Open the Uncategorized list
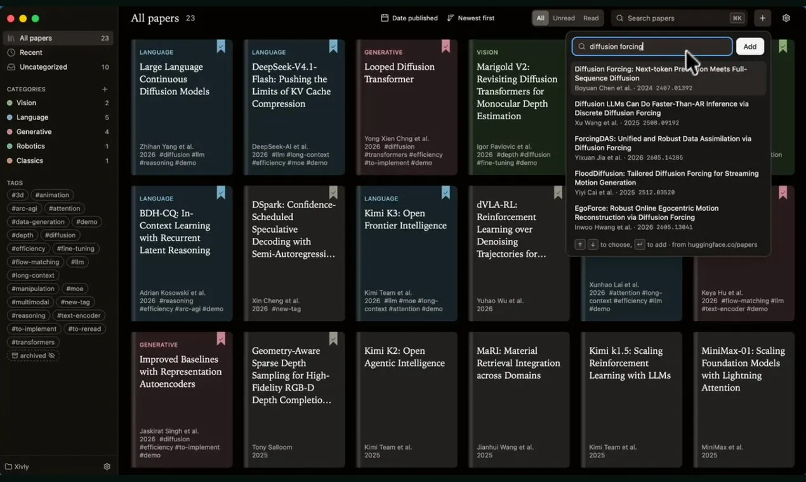The image size is (806, 482). point(58,67)
